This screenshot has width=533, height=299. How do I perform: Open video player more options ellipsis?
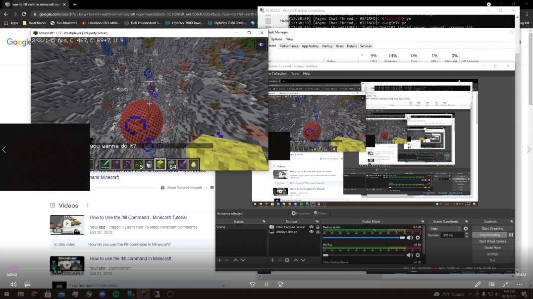[519, 284]
